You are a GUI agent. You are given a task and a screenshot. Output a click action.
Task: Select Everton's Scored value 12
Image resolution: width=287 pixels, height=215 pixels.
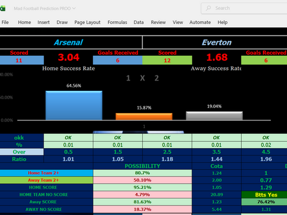coord(167,60)
